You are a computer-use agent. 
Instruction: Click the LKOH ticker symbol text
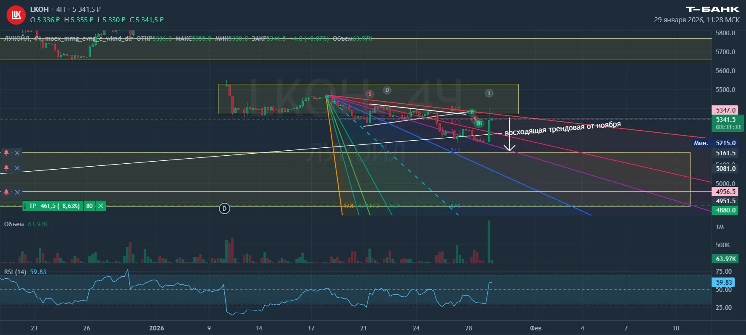[39, 9]
